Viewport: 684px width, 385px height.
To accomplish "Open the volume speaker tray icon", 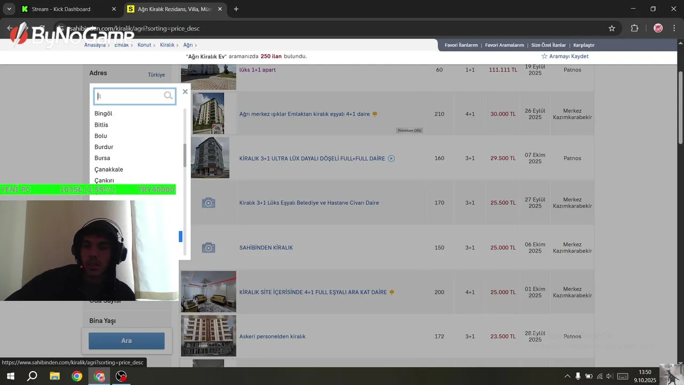I will [610, 376].
